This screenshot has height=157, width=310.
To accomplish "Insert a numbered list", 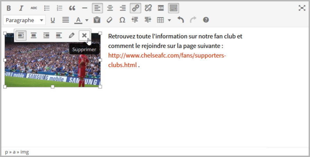I will tap(59, 8).
